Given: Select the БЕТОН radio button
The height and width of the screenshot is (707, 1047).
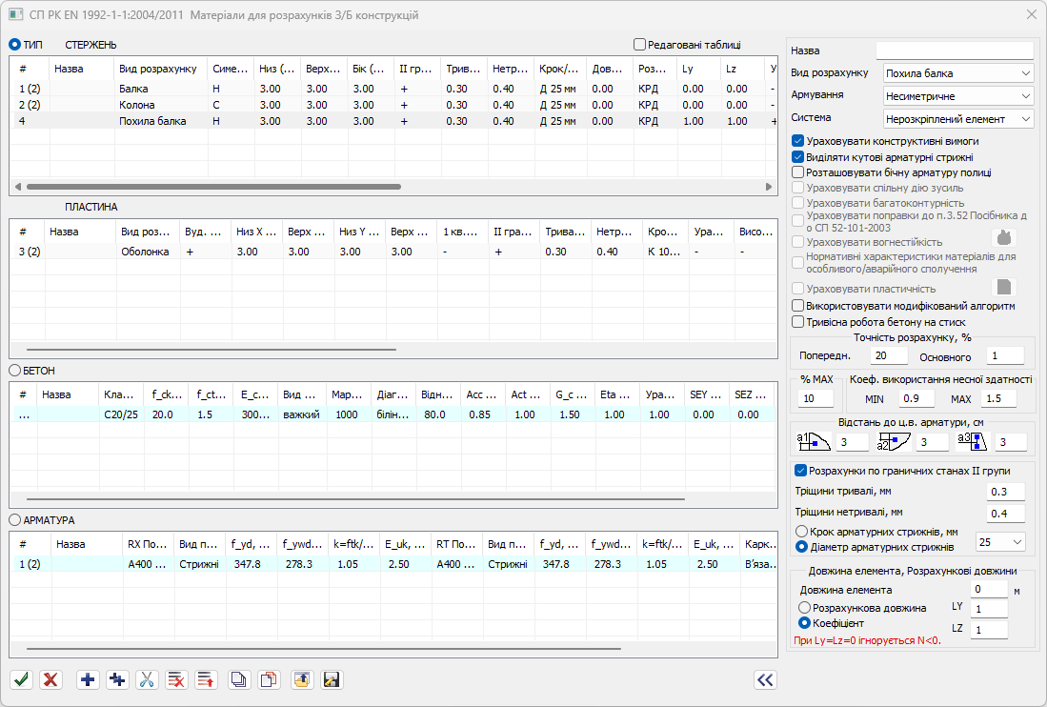Looking at the screenshot, I should 15,369.
